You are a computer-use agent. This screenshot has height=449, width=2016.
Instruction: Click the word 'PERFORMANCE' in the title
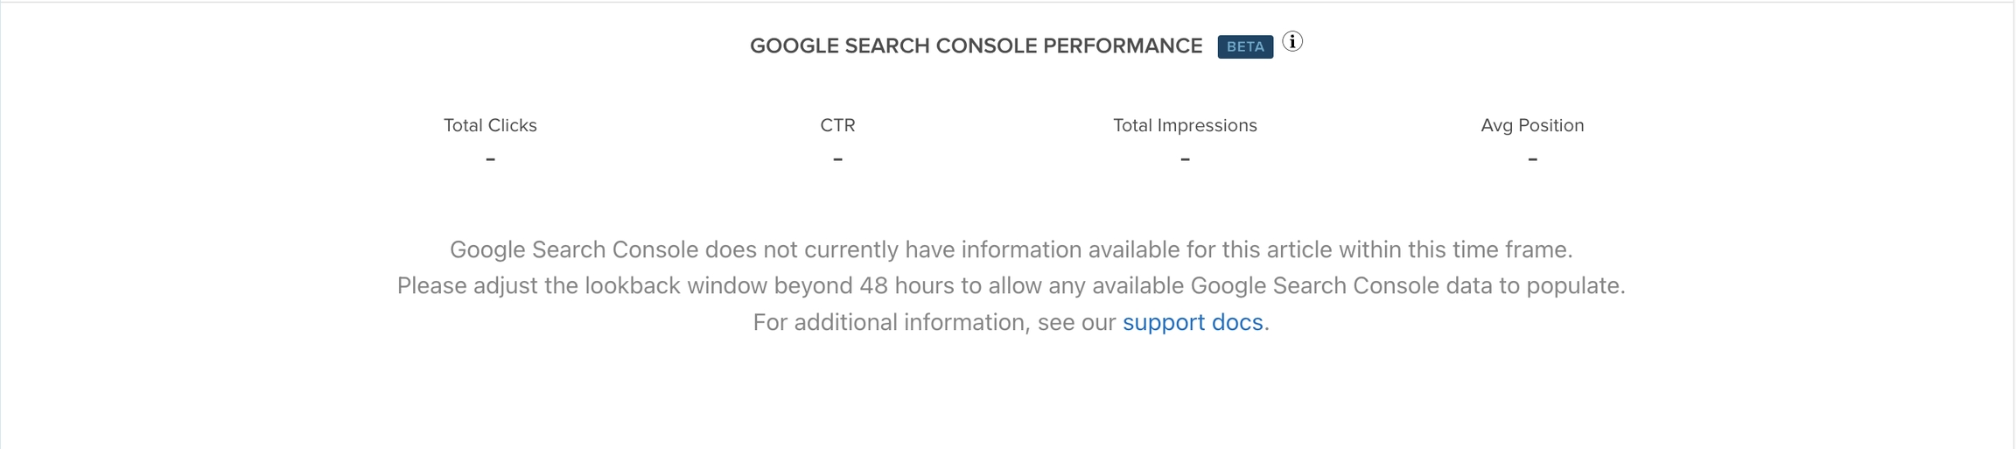click(x=1123, y=46)
